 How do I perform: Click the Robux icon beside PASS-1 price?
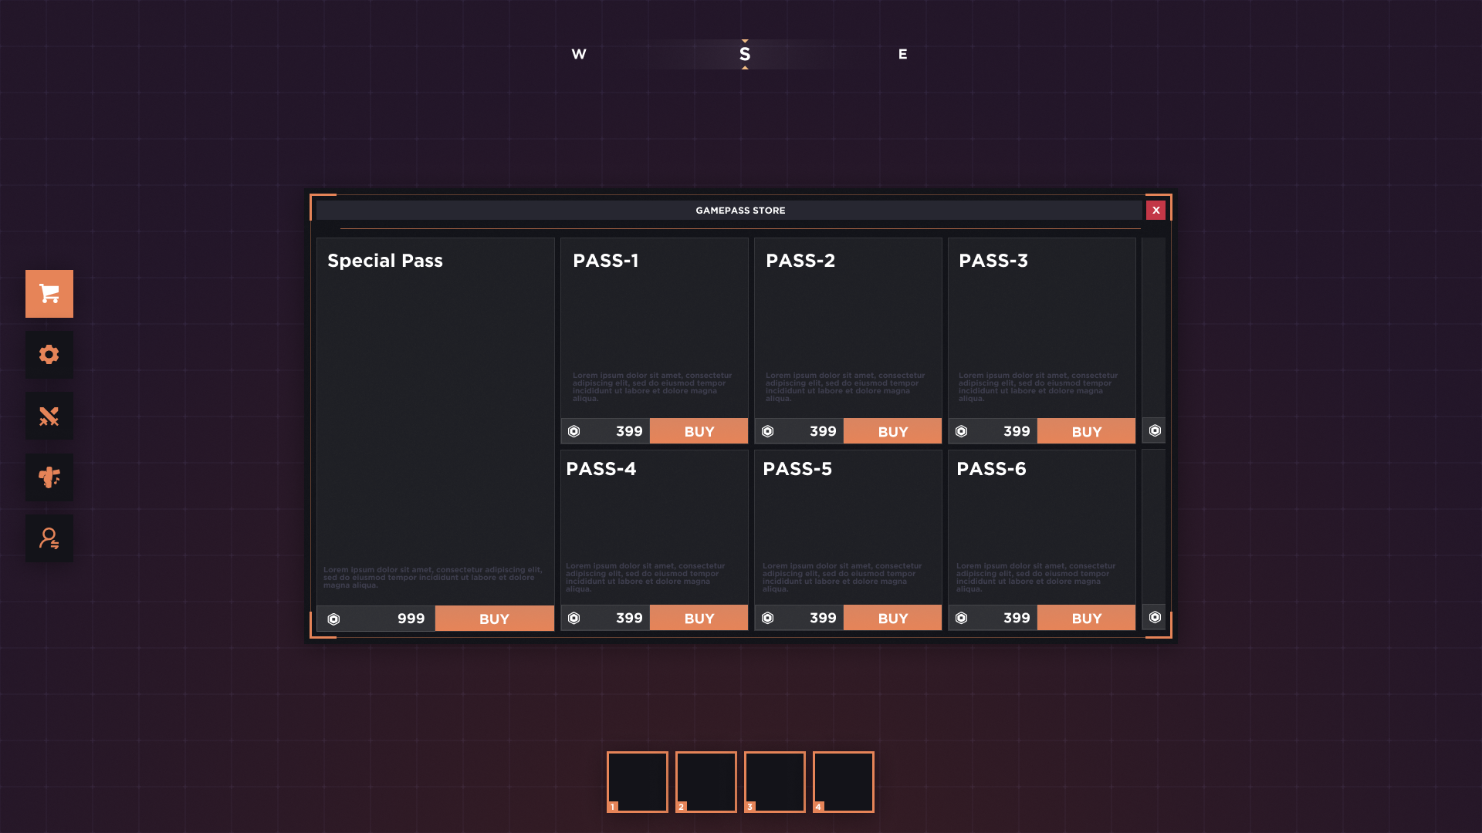(574, 431)
